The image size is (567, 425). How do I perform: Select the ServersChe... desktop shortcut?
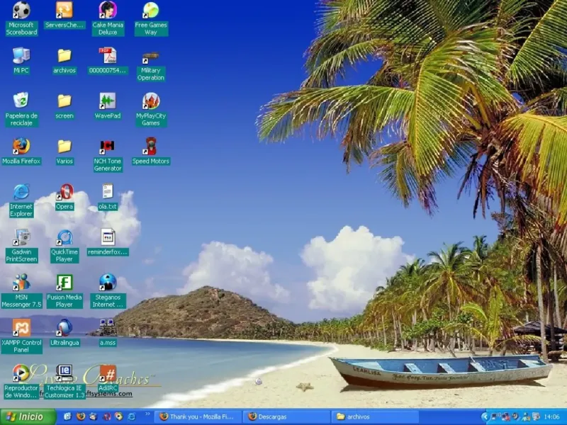(x=64, y=15)
